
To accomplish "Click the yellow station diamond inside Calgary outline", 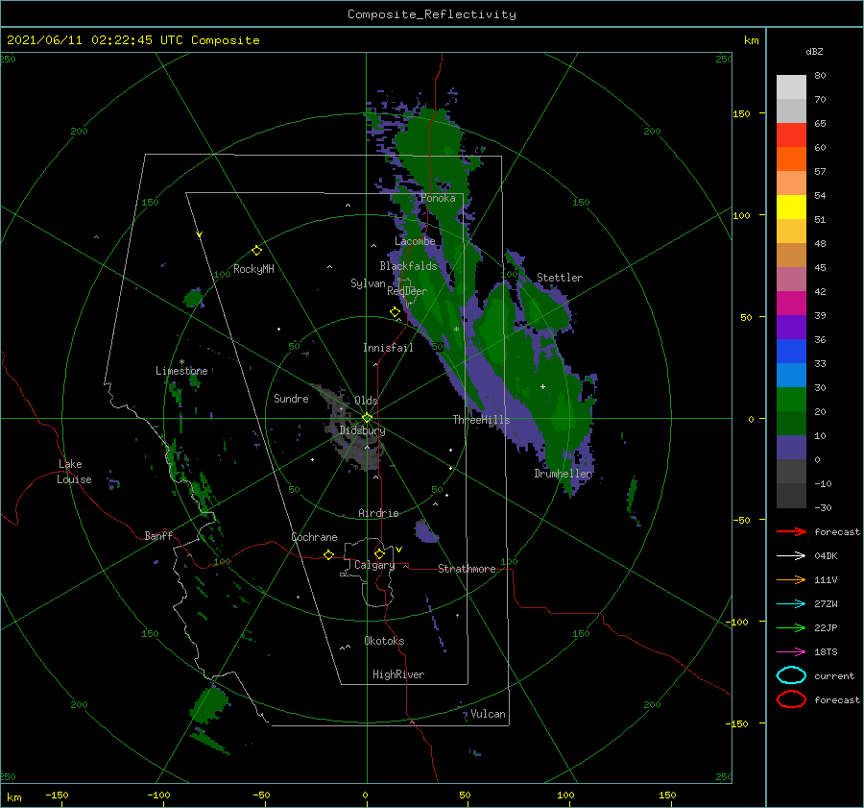I will point(379,553).
